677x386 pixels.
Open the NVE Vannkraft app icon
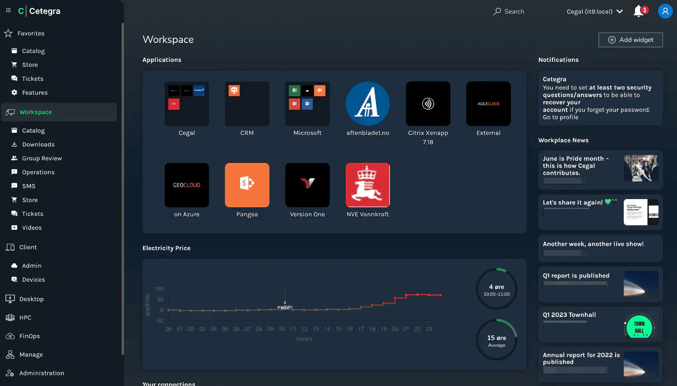[367, 185]
